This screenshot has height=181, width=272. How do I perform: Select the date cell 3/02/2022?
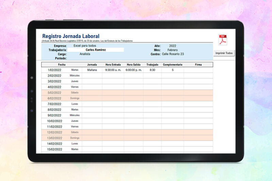click(54, 82)
